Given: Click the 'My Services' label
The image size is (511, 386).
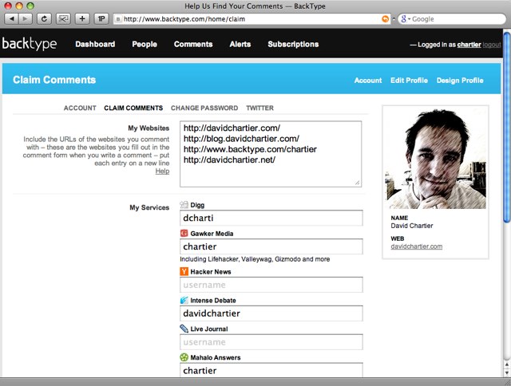Looking at the screenshot, I should tap(149, 207).
